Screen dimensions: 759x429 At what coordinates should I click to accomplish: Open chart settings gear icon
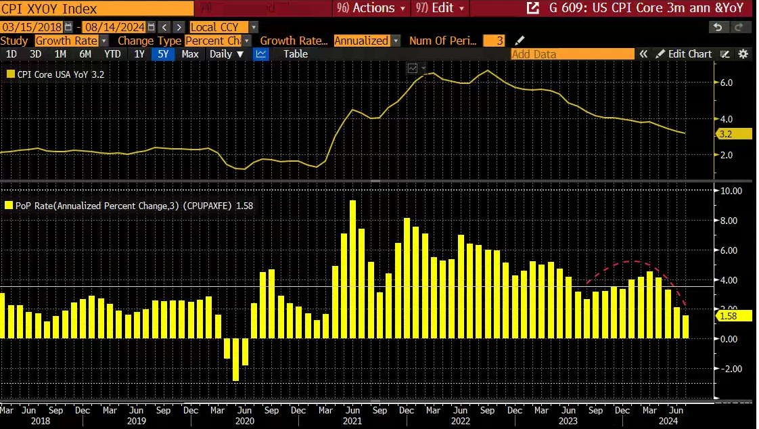coord(743,54)
